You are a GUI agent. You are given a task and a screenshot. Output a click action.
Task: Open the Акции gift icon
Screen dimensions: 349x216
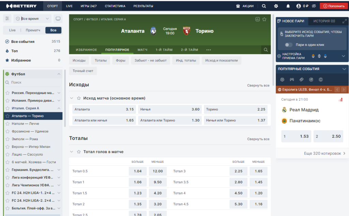pos(238,6)
